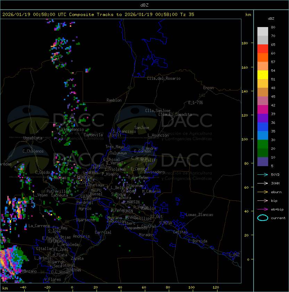
Task: Select the purple 36-39 dBZ swatch
Action: (x=263, y=118)
